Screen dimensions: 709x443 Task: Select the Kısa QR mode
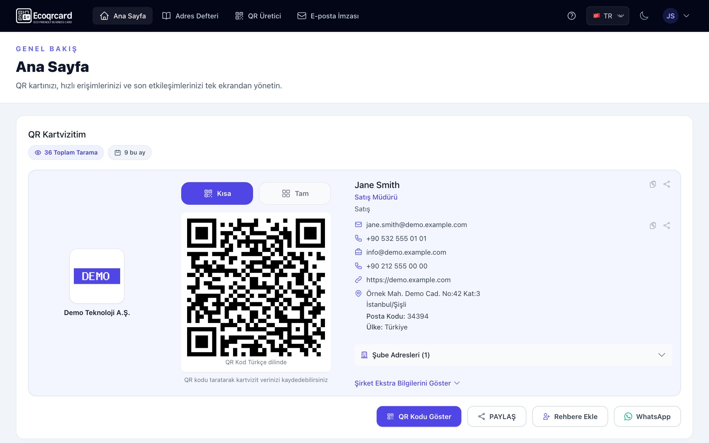(x=217, y=193)
